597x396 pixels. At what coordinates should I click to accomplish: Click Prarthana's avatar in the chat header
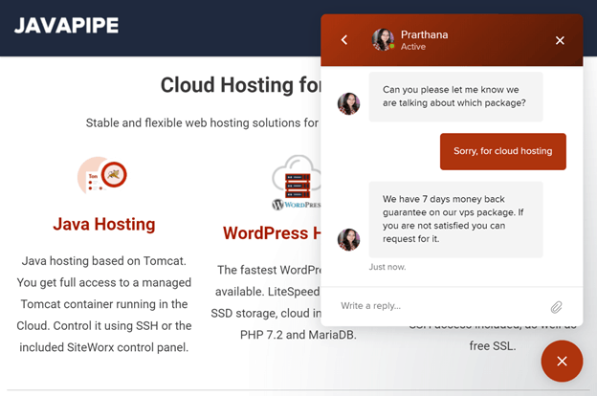pos(383,39)
